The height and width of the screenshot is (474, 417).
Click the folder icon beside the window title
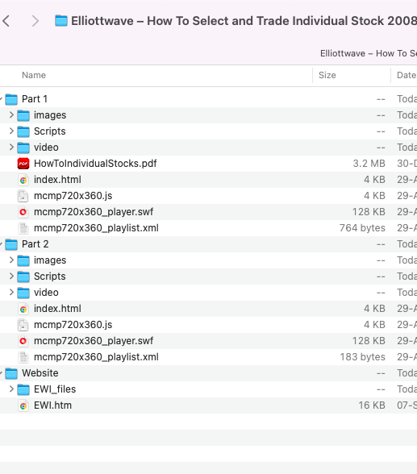coord(61,21)
